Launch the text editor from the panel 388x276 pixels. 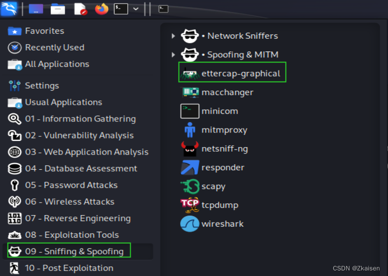pos(80,9)
